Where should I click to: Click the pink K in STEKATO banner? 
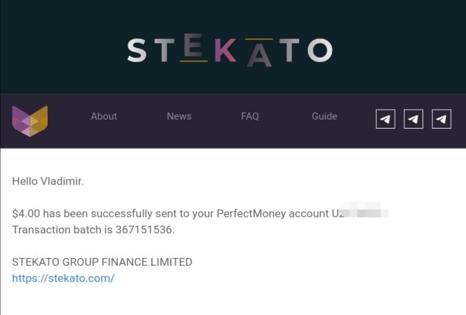point(225,50)
